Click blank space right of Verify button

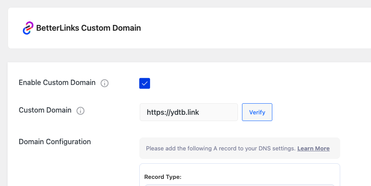tap(319, 112)
